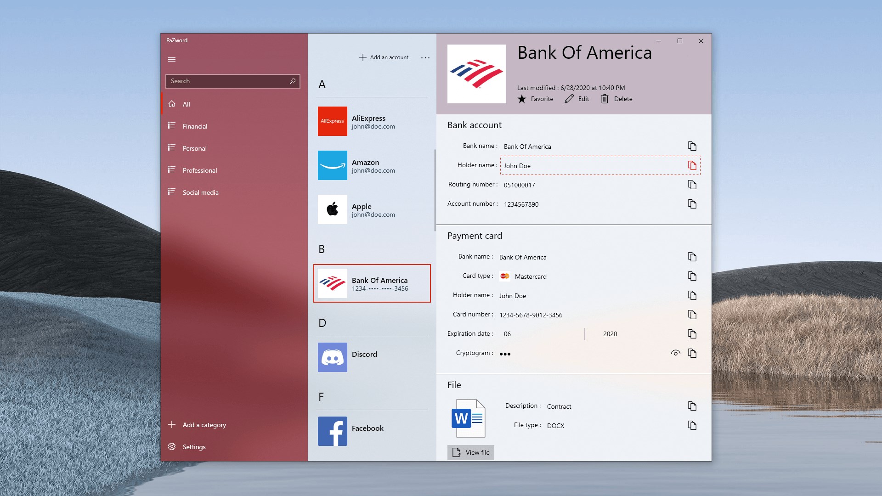Viewport: 882px width, 496px height.
Task: Toggle the Favorite star
Action: coord(522,99)
